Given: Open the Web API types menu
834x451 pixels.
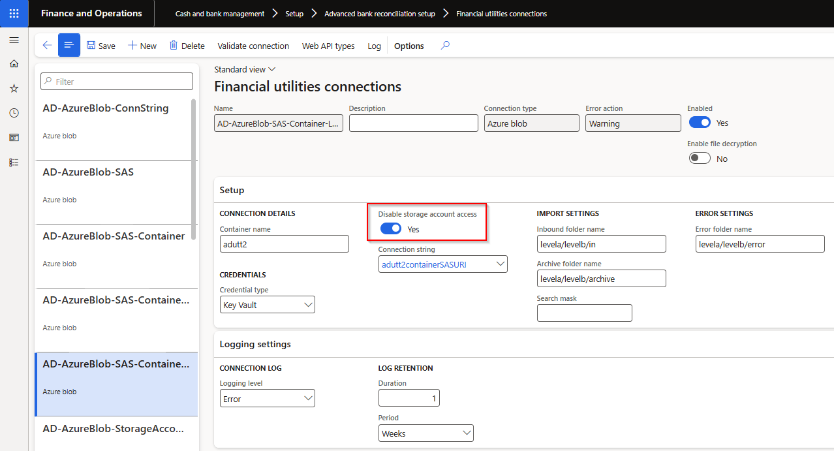Looking at the screenshot, I should pyautogui.click(x=328, y=46).
